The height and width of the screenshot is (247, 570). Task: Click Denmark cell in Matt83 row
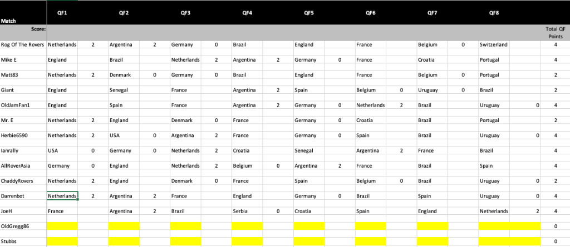point(124,75)
